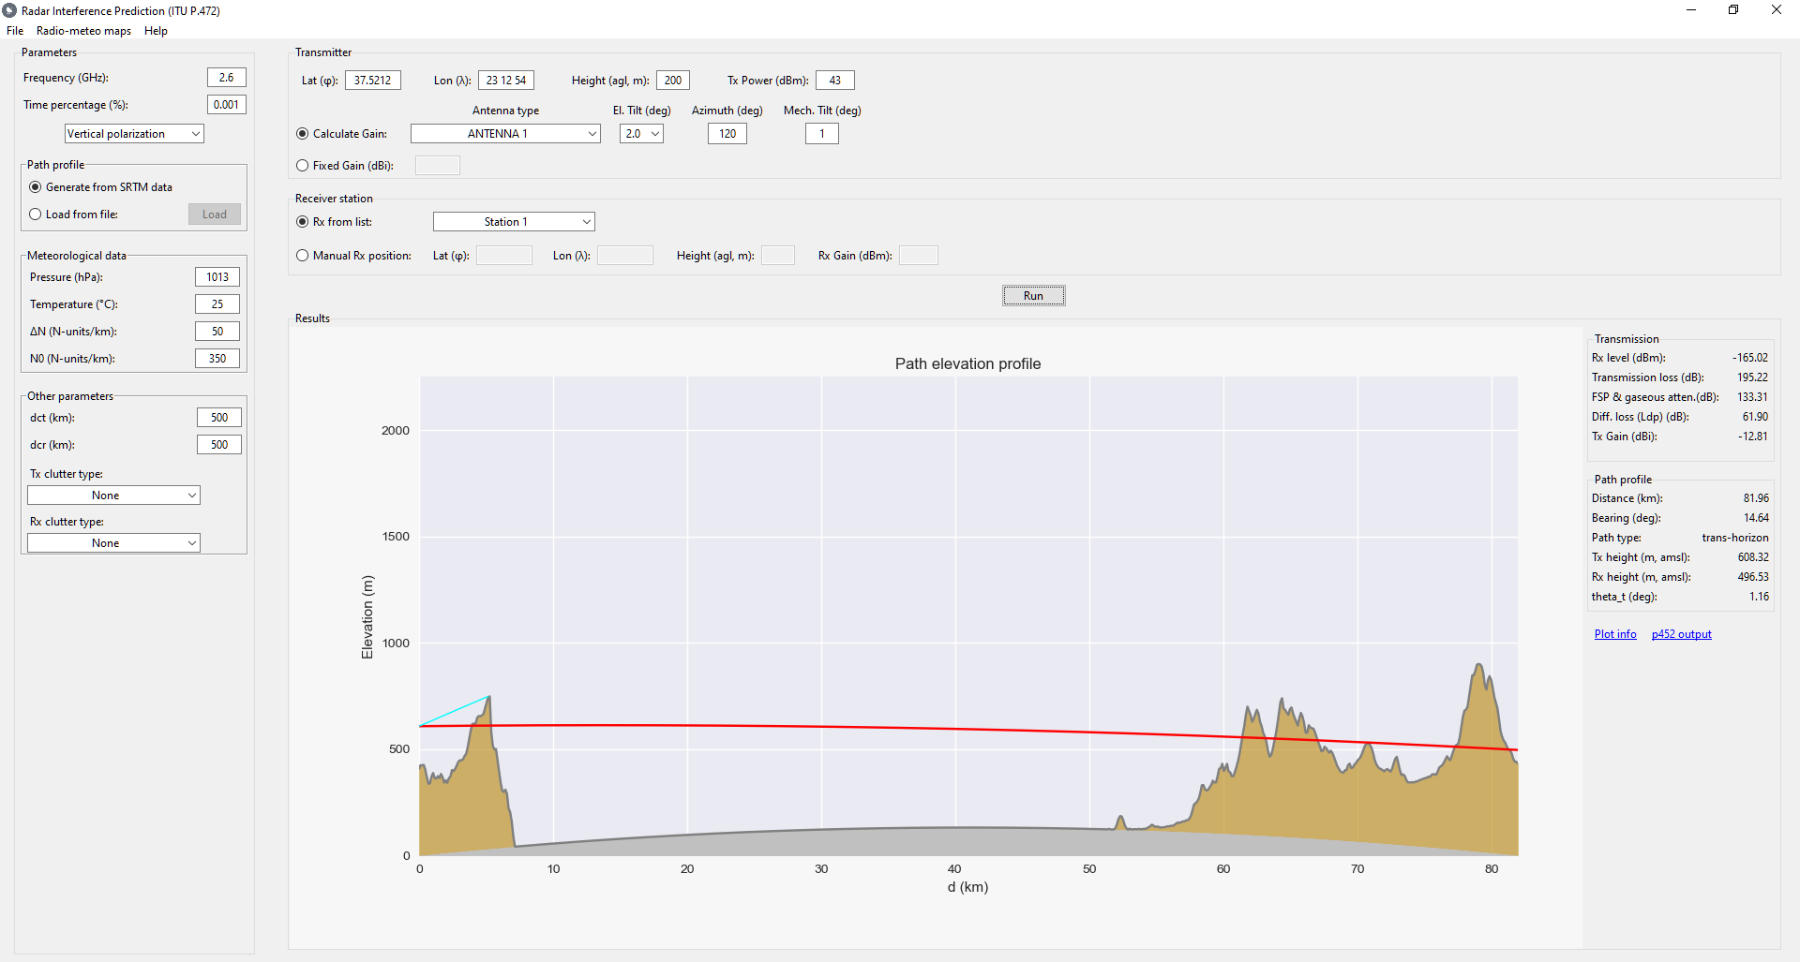Expand the Tx clutter type dropdown

[113, 496]
